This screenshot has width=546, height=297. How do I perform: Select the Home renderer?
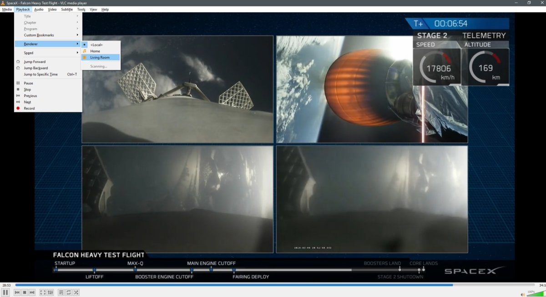tap(101, 51)
